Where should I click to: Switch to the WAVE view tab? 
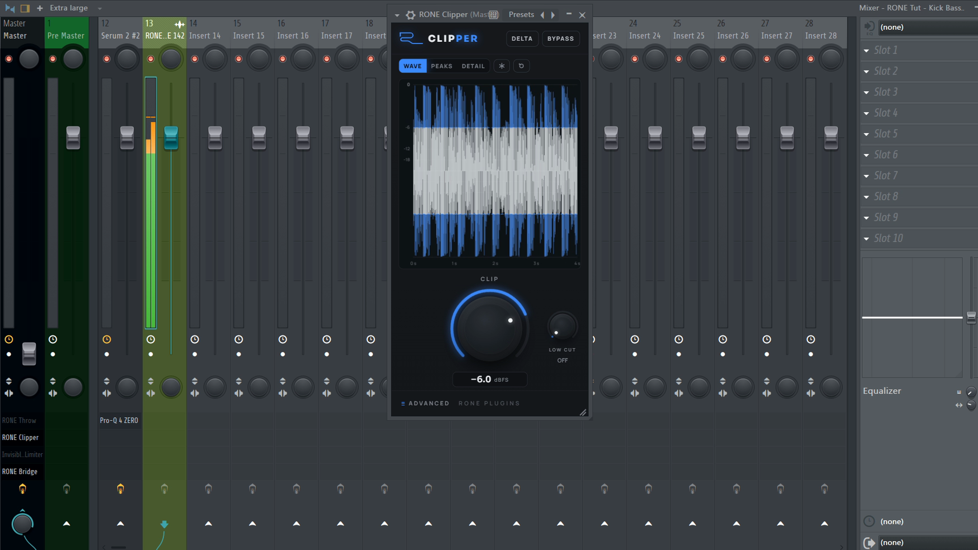pyautogui.click(x=413, y=66)
